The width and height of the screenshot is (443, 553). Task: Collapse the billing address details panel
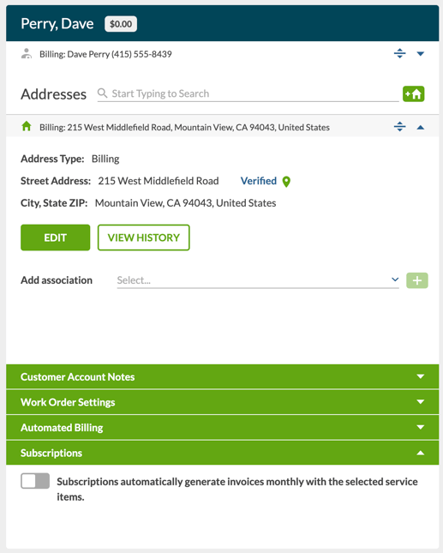click(421, 127)
